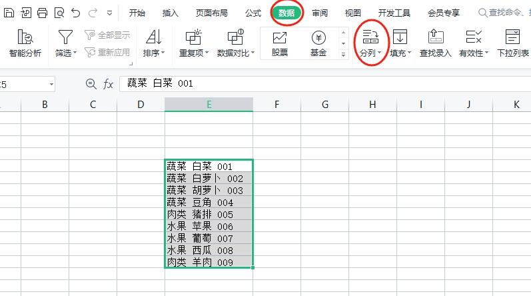Select column D header

point(141,105)
